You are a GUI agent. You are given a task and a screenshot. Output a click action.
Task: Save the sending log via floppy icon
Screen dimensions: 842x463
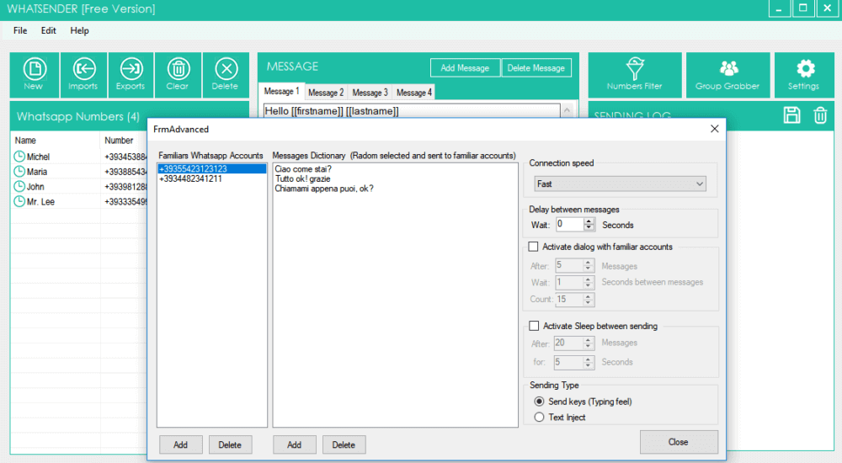[791, 115]
